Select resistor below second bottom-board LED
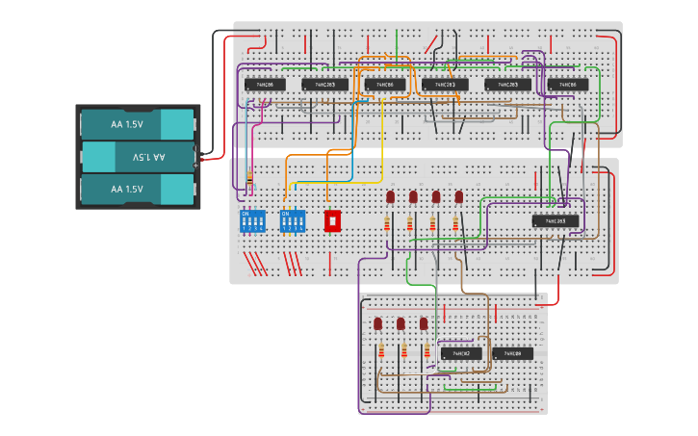The height and width of the screenshot is (436, 698). click(403, 350)
